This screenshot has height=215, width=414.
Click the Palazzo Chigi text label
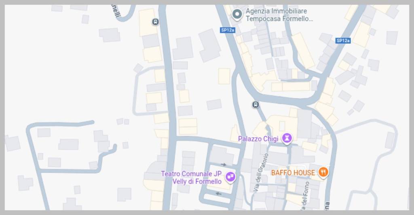pyautogui.click(x=258, y=139)
